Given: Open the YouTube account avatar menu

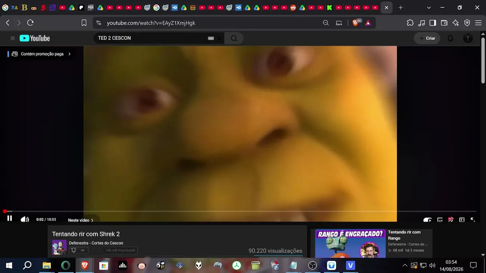Looking at the screenshot, I should 468,38.
